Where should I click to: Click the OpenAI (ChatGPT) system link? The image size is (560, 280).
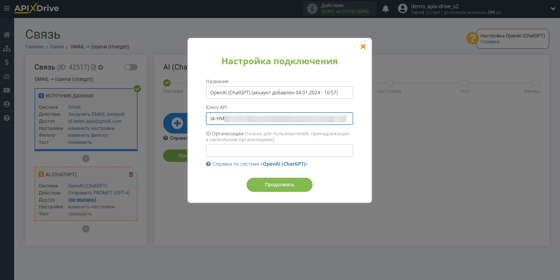(x=87, y=186)
